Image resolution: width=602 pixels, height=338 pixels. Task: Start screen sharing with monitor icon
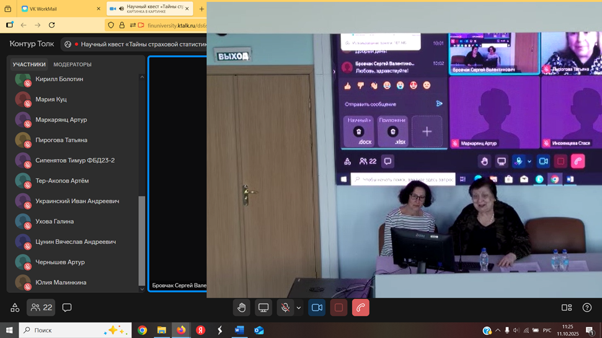click(x=263, y=308)
